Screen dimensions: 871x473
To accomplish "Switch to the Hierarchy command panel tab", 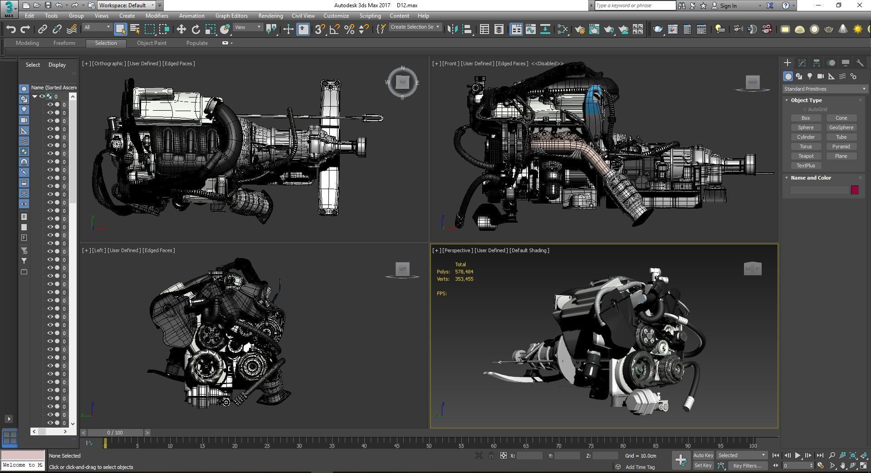I will point(816,63).
